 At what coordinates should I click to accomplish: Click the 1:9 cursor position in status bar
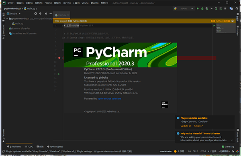click(189, 152)
